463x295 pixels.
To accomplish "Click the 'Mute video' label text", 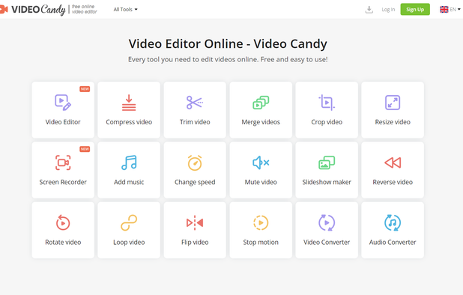I will pos(261,182).
